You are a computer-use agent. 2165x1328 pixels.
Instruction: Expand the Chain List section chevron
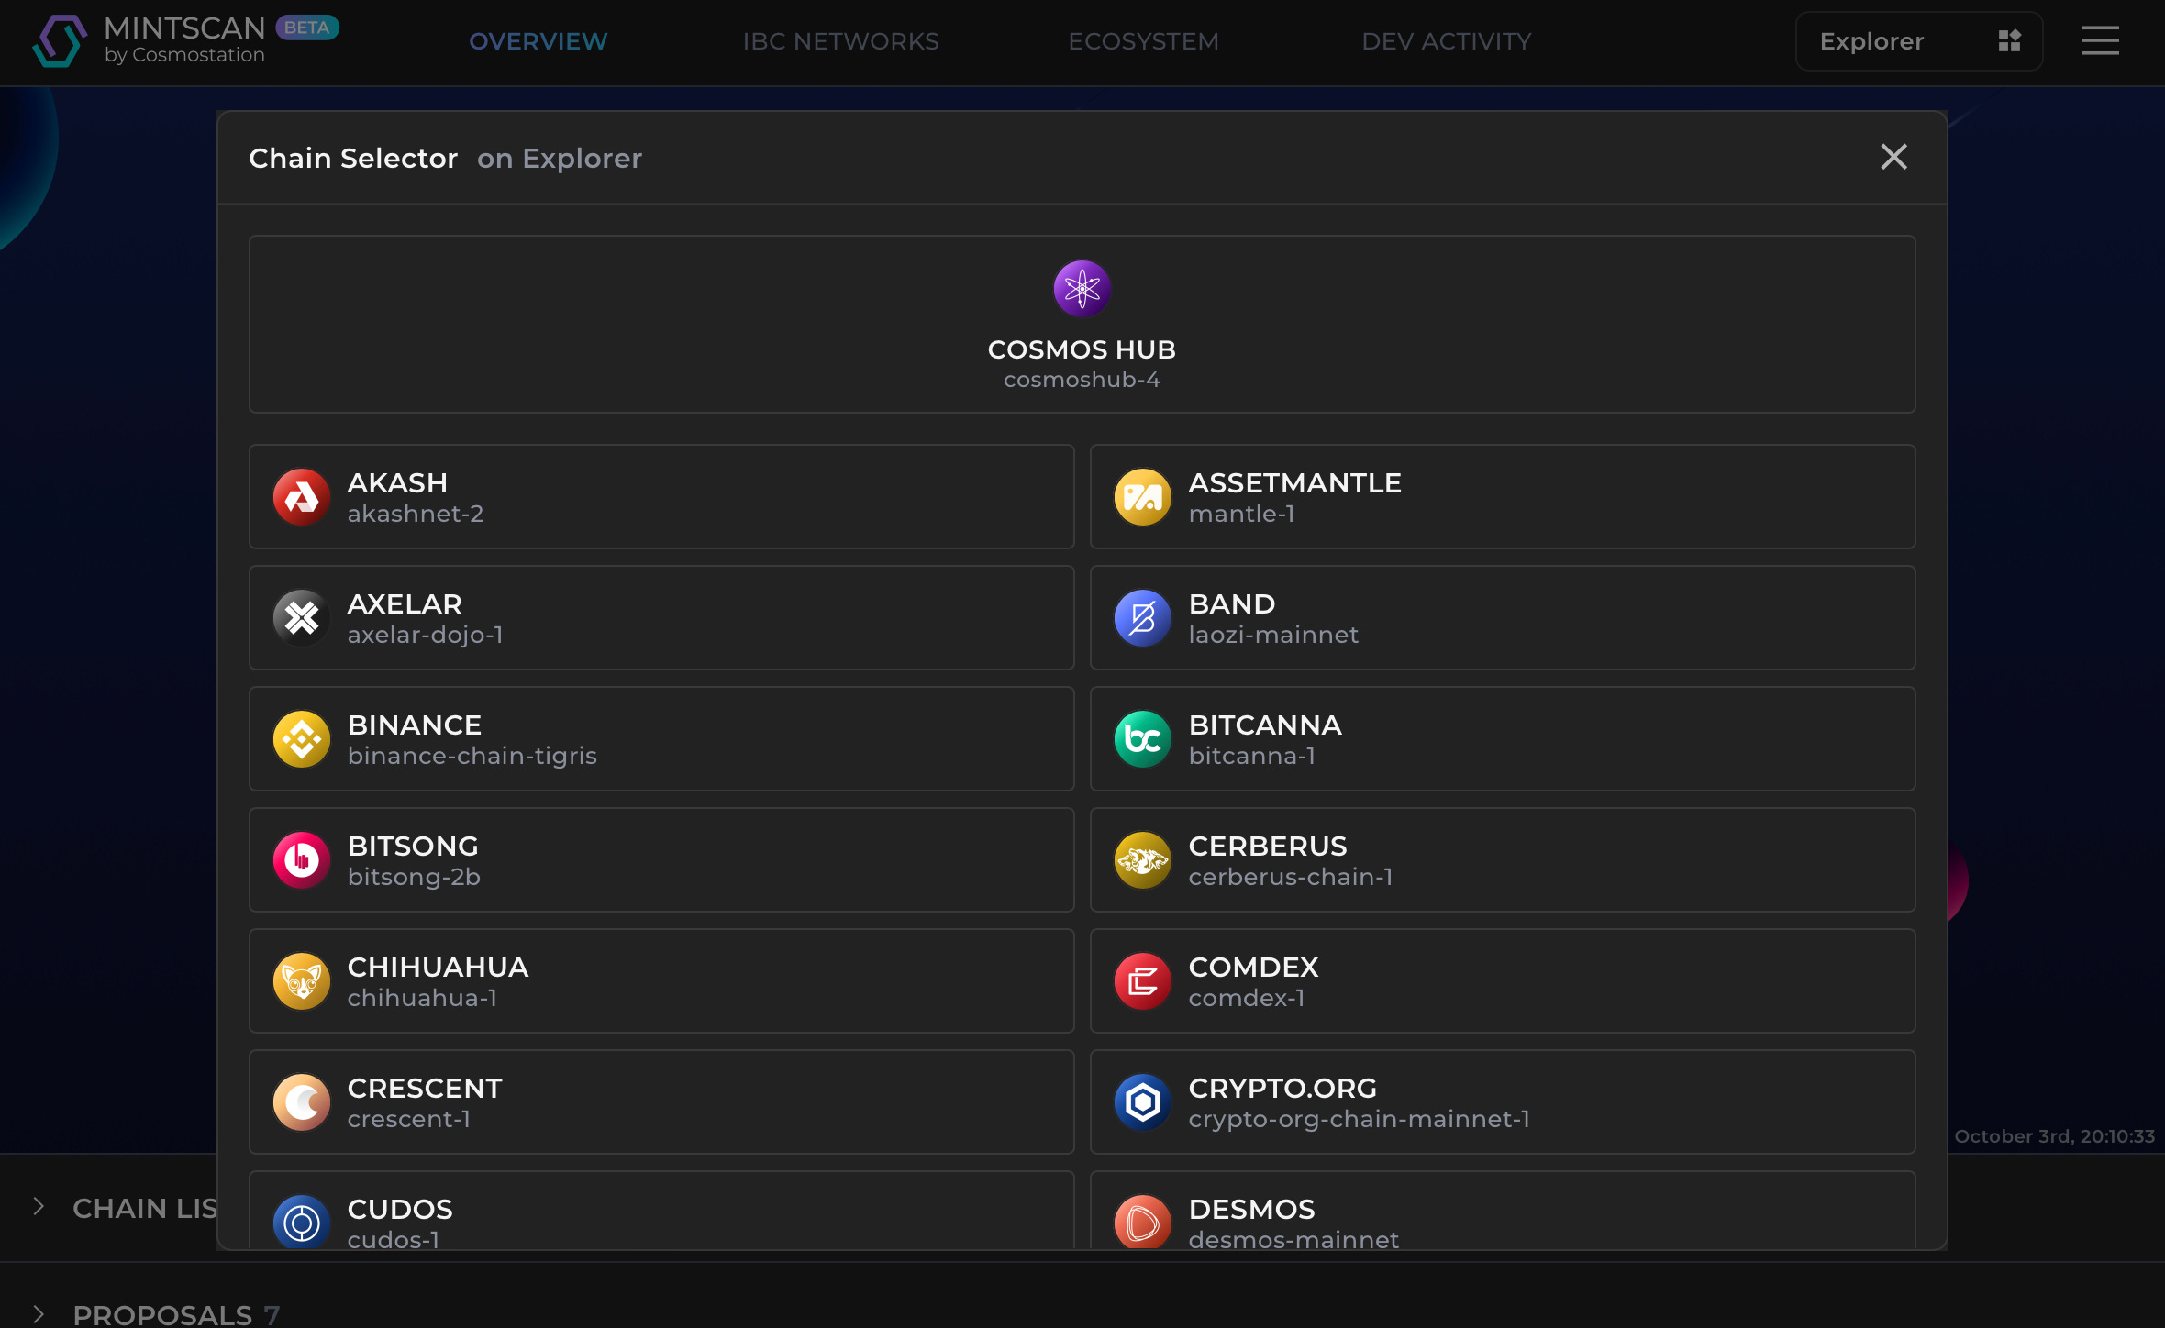point(39,1206)
